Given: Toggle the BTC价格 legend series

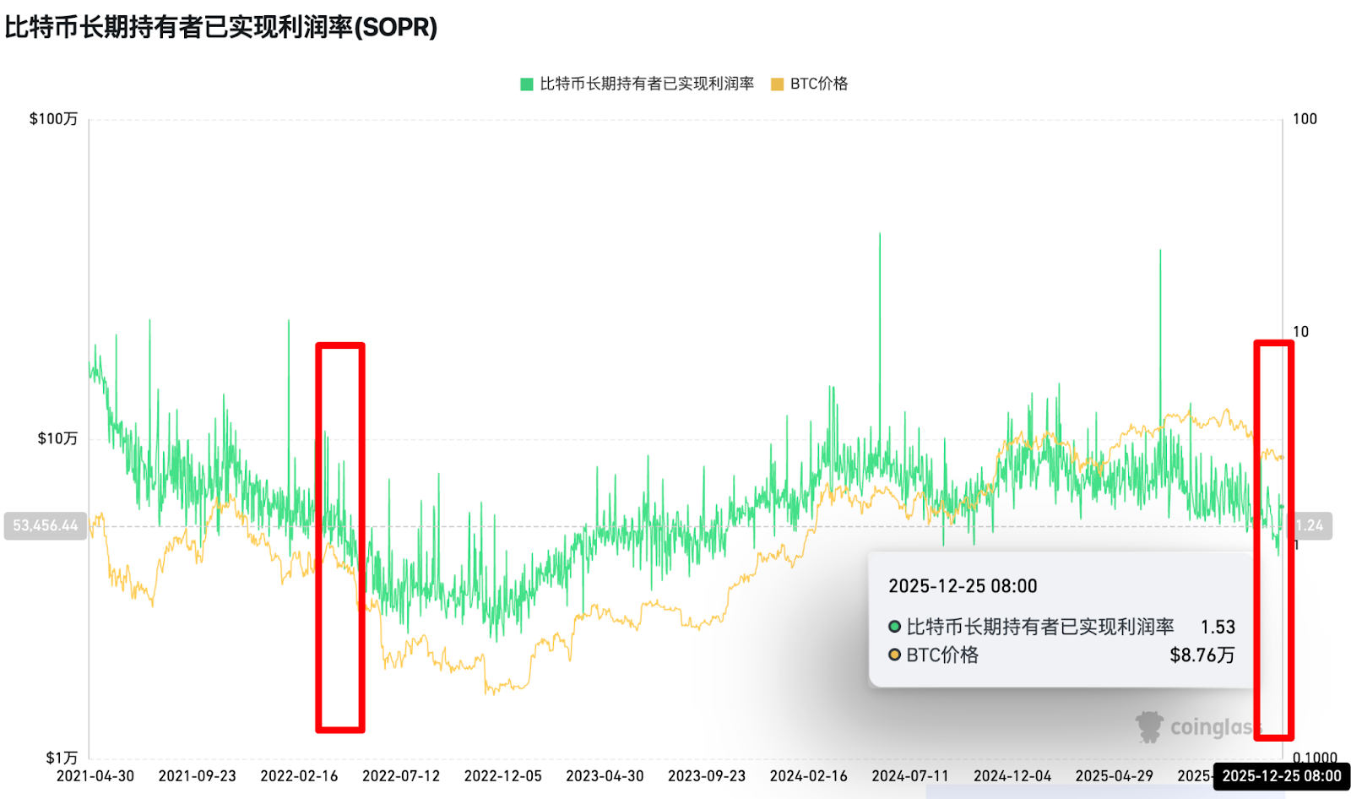Looking at the screenshot, I should (810, 84).
